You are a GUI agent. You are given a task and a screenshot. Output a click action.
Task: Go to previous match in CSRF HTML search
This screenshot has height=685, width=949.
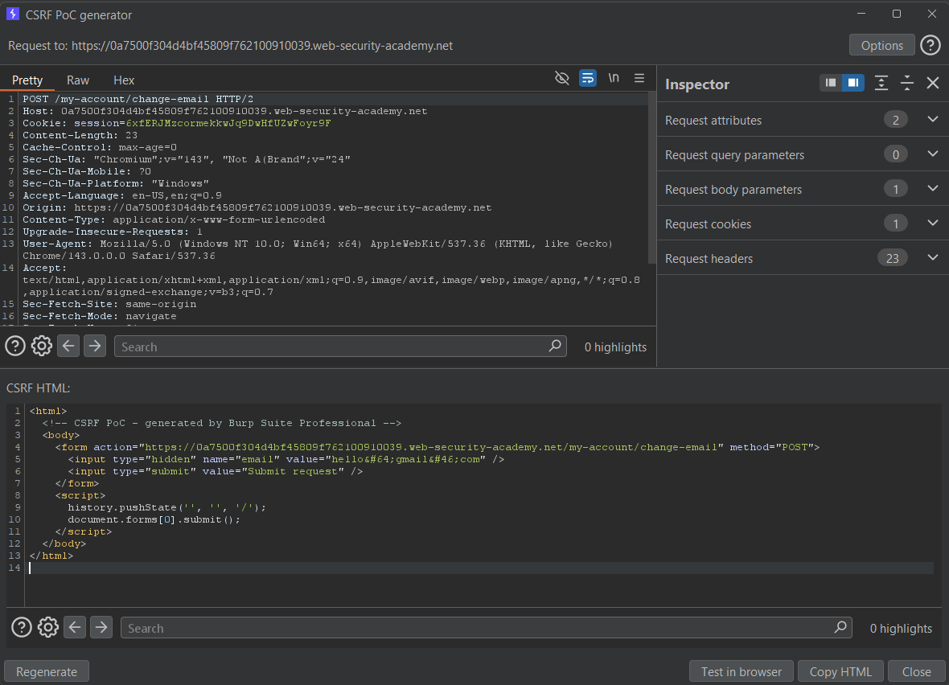click(x=75, y=627)
